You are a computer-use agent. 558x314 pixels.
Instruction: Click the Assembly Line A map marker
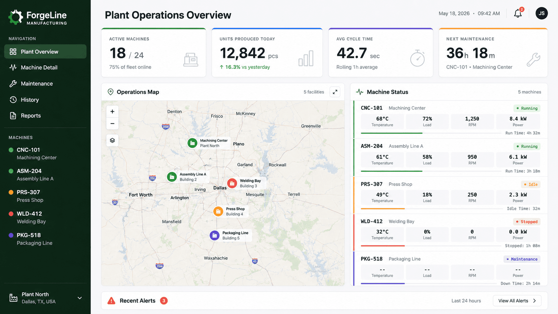(x=172, y=177)
